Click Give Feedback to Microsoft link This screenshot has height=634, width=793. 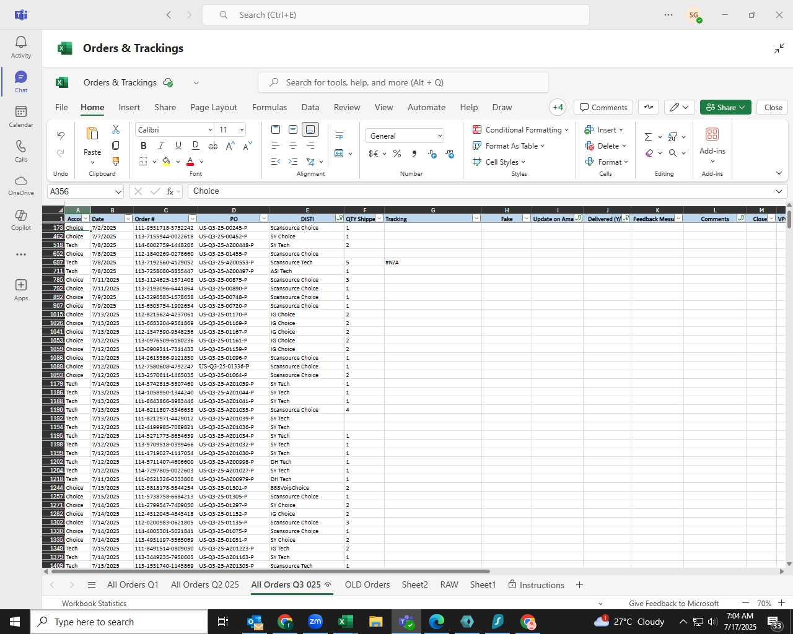[x=673, y=603]
